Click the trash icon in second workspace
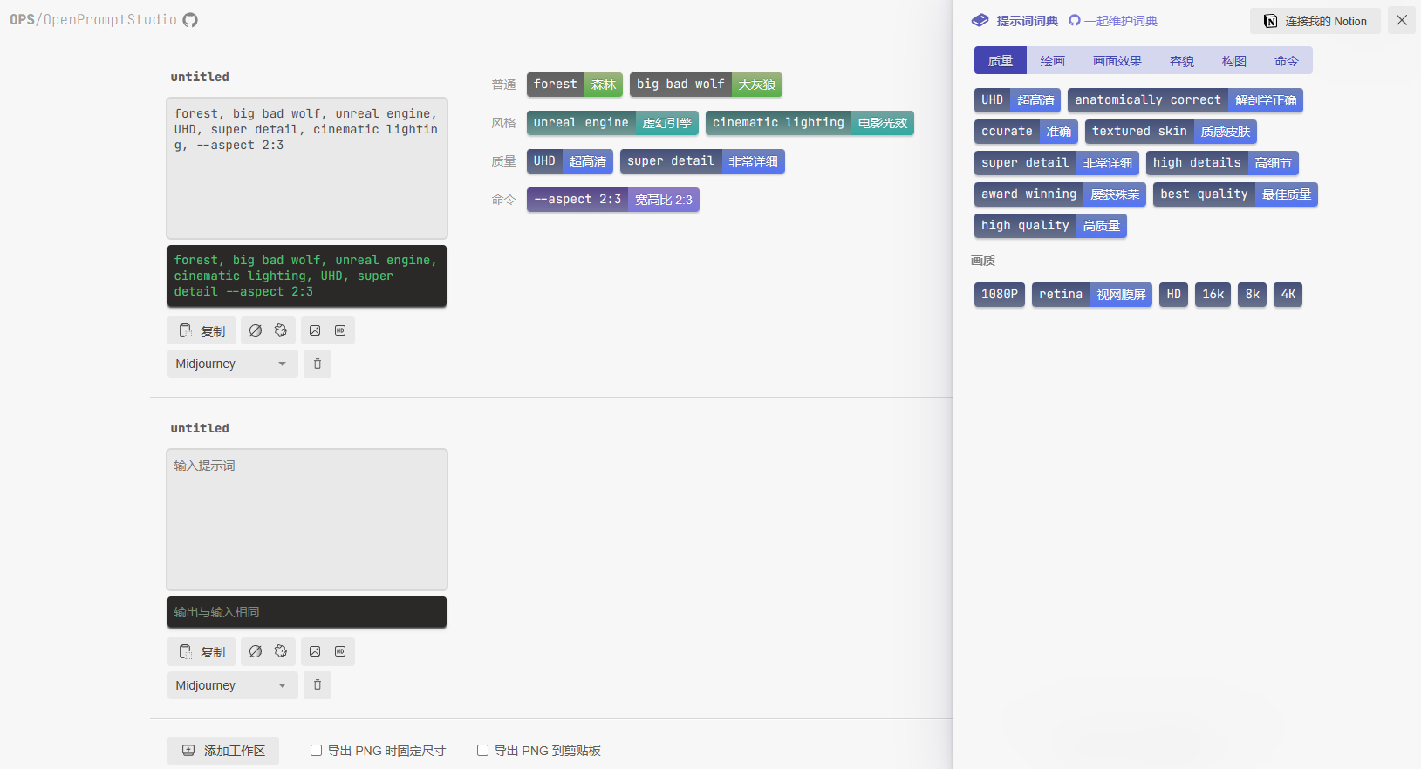The image size is (1421, 769). [x=318, y=685]
